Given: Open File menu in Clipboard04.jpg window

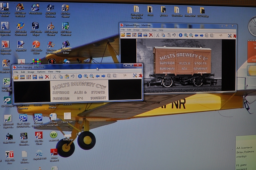Looking at the screenshot, I should coord(123,30).
